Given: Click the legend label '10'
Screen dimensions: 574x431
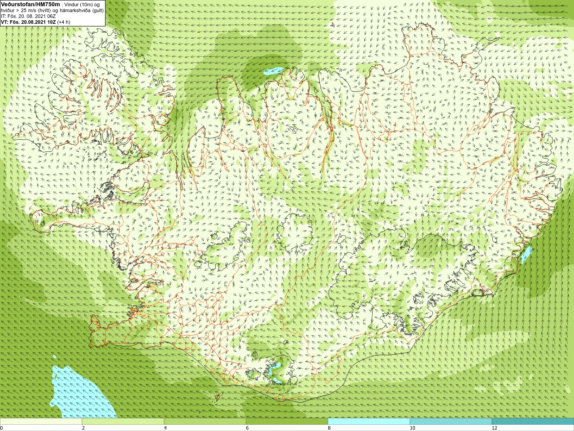Looking at the screenshot, I should click(413, 428).
